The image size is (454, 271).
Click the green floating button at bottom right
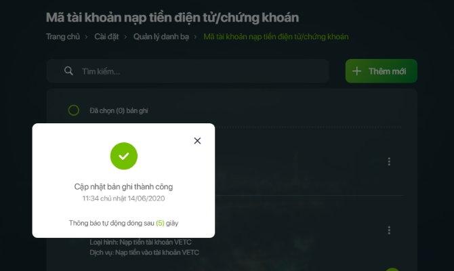392,269
